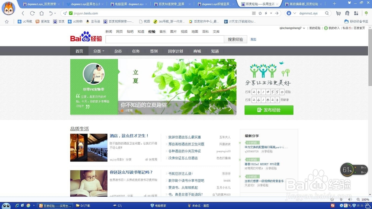Switch to 电脑蓝屏 dxgmms1.sys tab
The height and width of the screenshot is (209, 372).
coord(129,4)
